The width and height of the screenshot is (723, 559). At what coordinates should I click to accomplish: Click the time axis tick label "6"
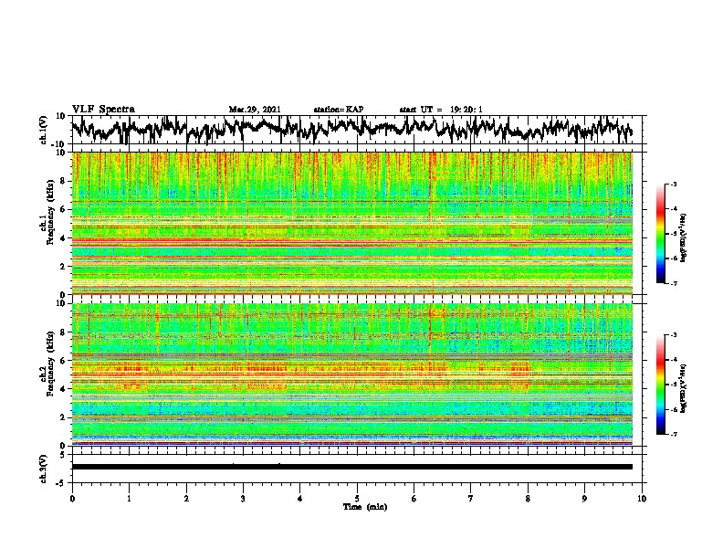[414, 499]
